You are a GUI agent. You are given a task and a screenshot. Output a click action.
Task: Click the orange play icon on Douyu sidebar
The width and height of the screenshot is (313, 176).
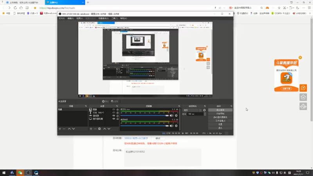[x=303, y=88]
